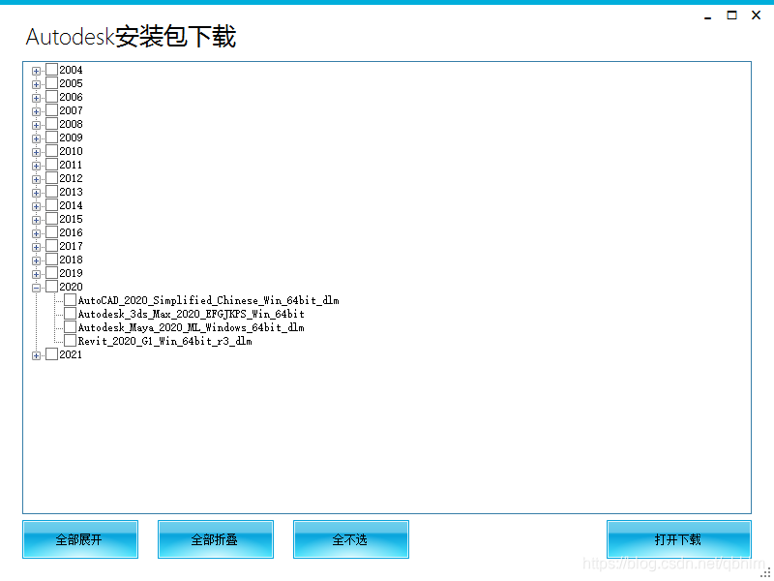This screenshot has height=581, width=774.
Task: Select the 2005 year label
Action: tap(71, 83)
